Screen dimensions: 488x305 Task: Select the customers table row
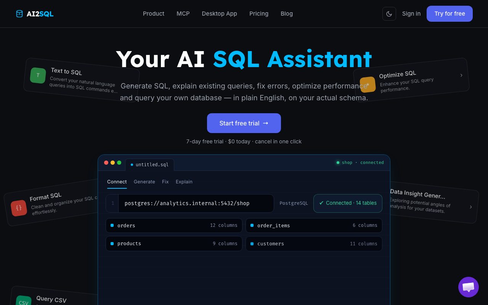coord(314,244)
